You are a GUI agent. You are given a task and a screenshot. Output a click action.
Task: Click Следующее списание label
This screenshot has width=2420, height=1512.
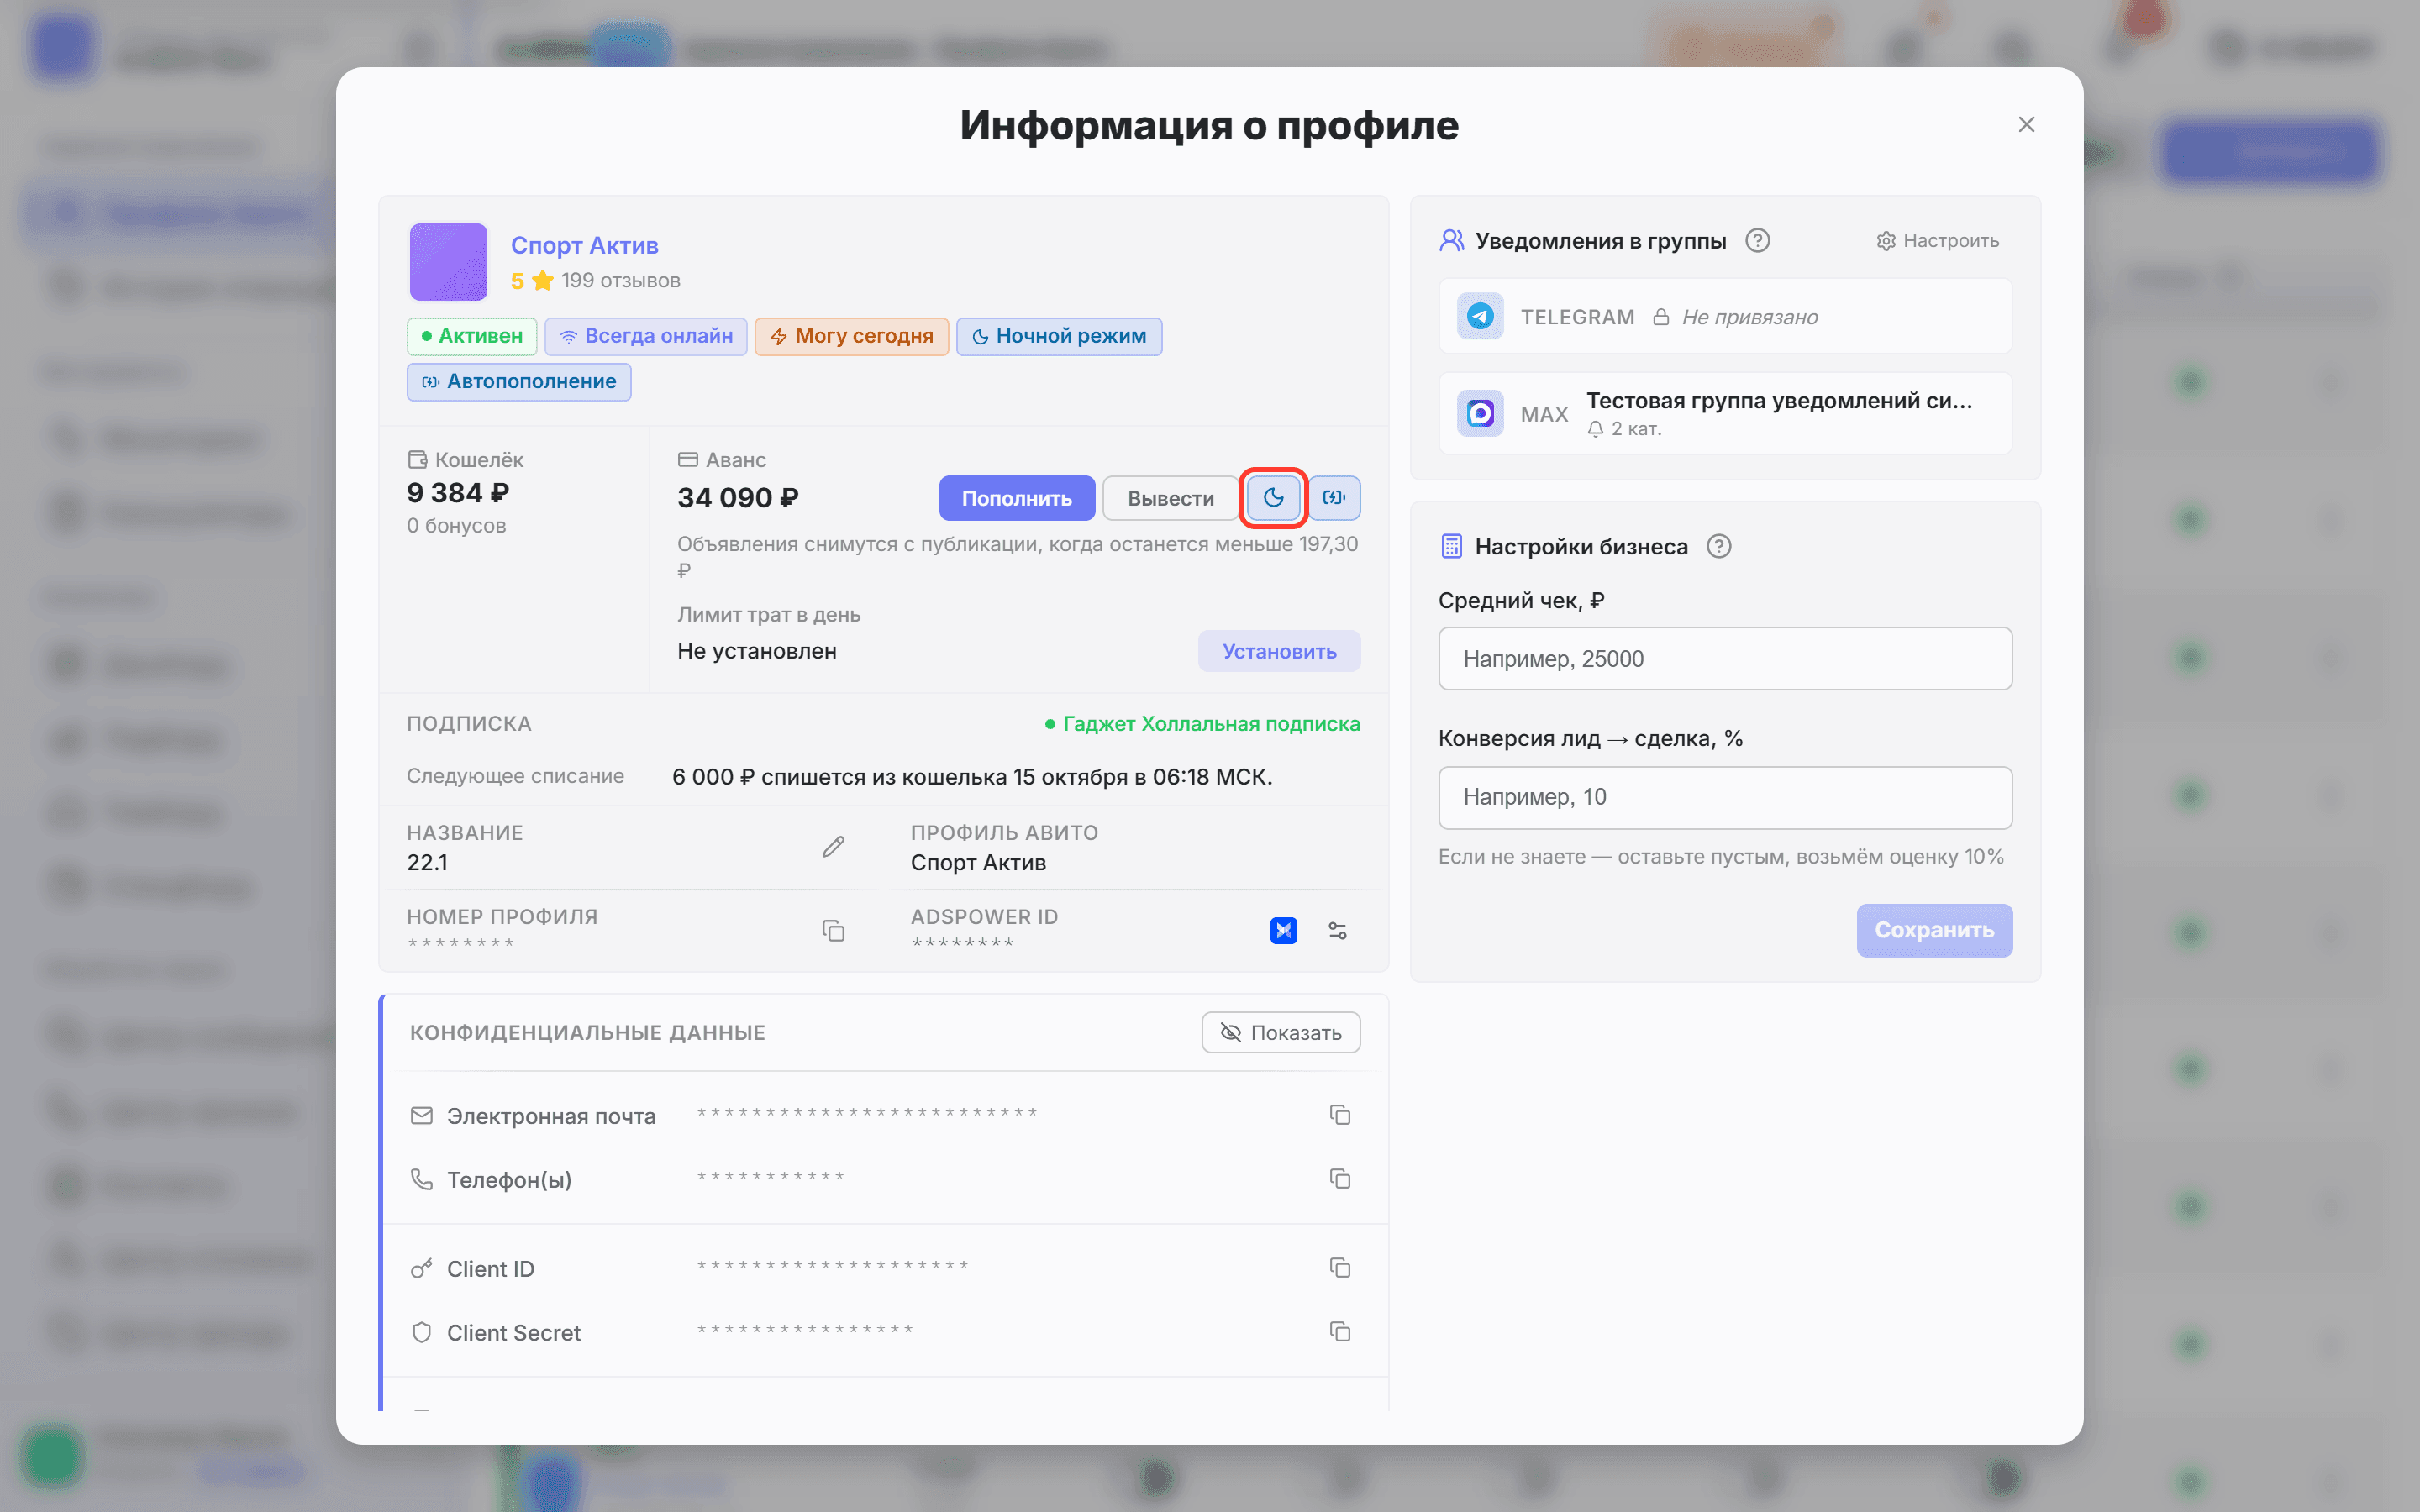pos(515,776)
